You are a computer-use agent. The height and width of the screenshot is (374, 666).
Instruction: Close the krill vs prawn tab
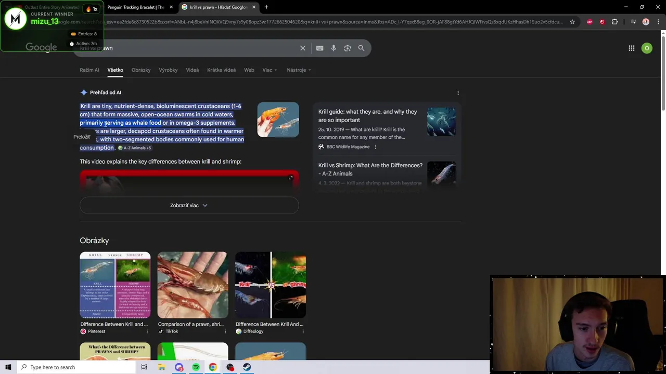(x=253, y=7)
